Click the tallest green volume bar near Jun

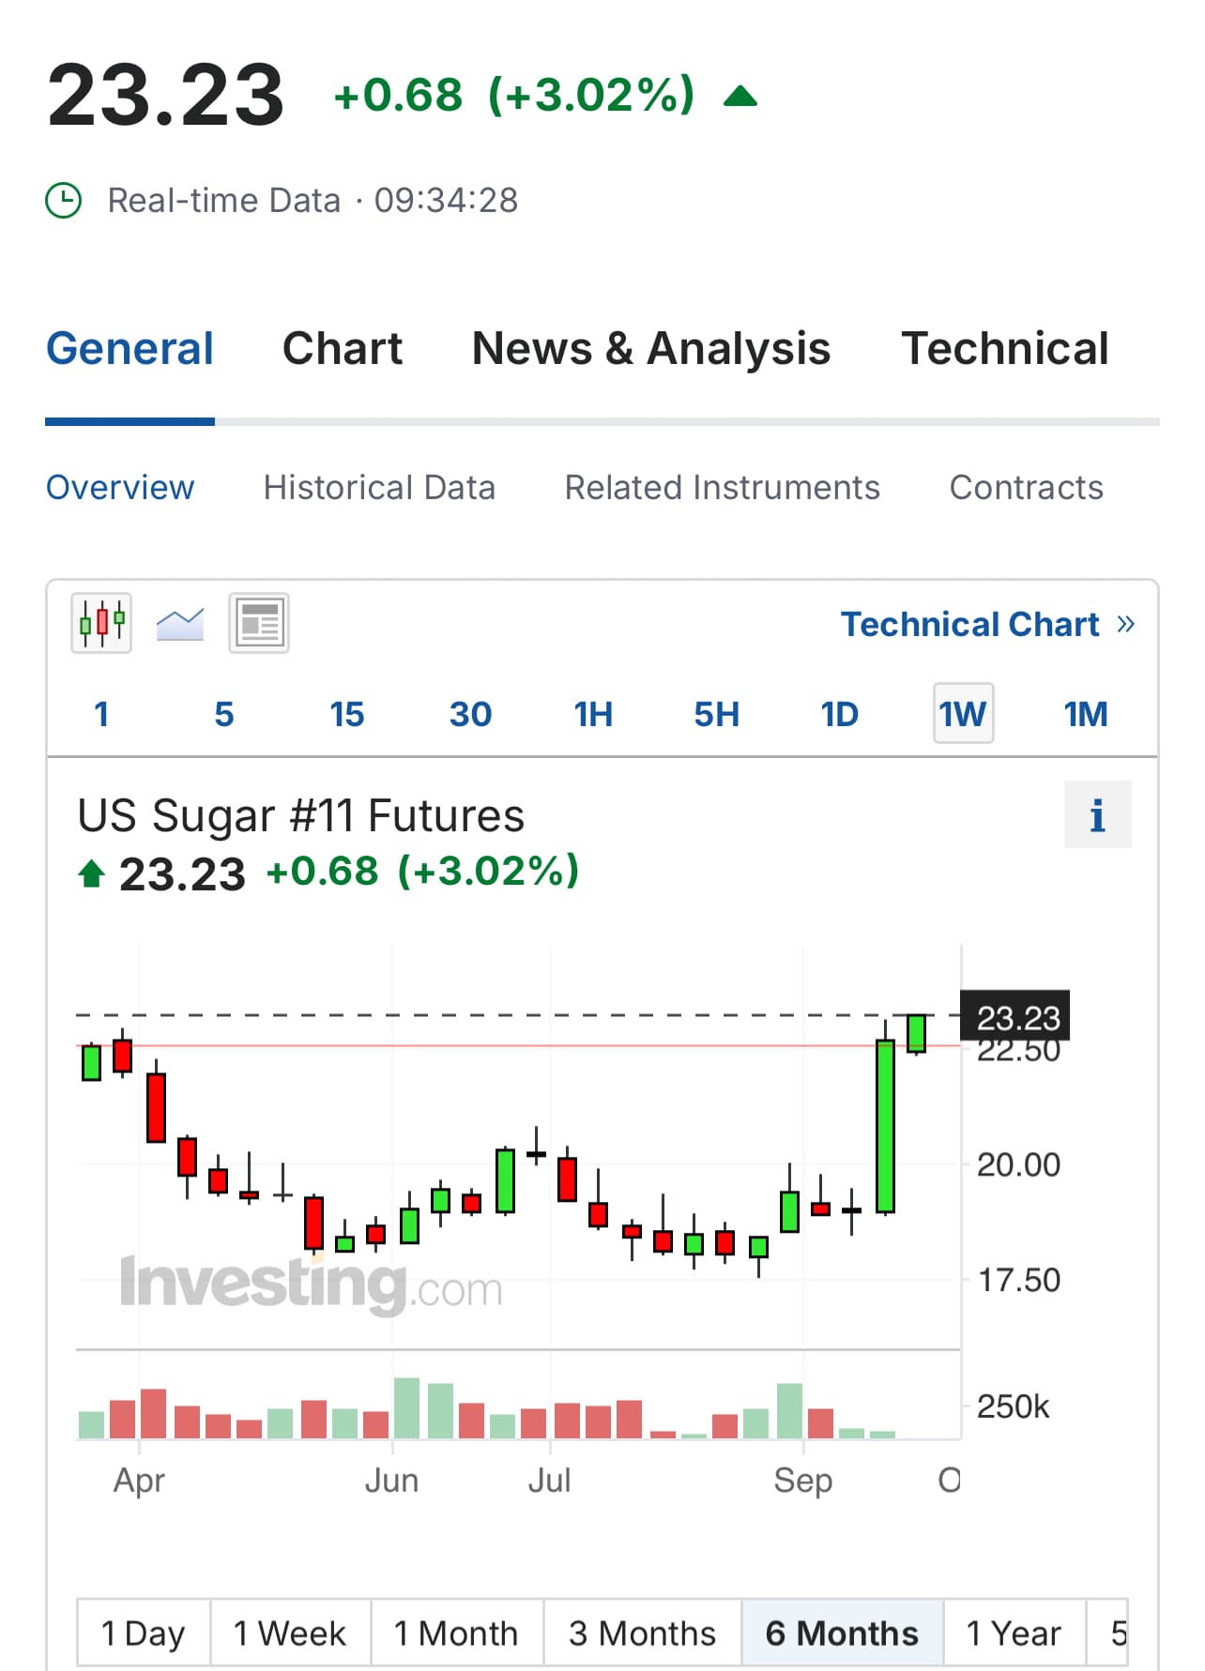click(406, 1407)
